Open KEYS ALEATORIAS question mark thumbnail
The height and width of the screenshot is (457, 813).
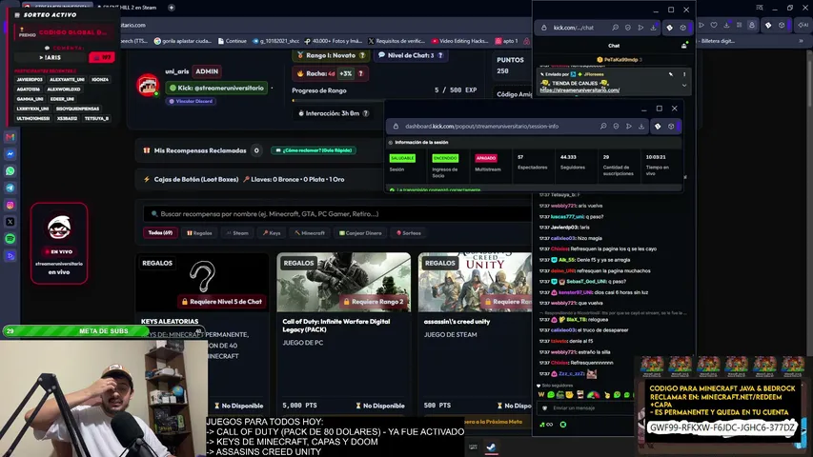tap(202, 283)
